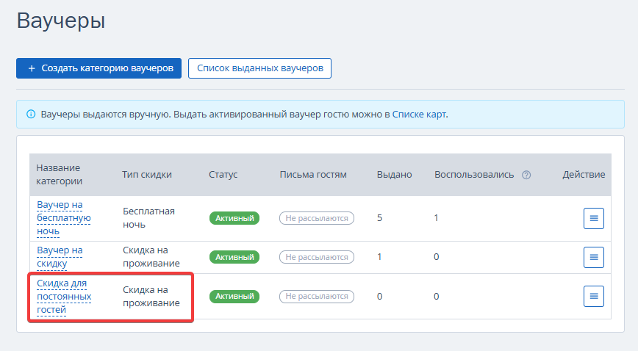Click Создать категорию ваучеров button
The width and height of the screenshot is (638, 351).
[99, 68]
